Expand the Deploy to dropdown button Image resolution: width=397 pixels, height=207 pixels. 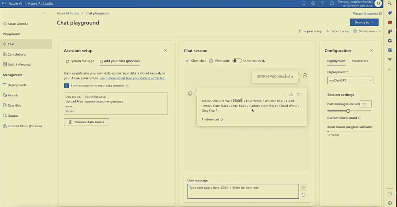coord(364,22)
